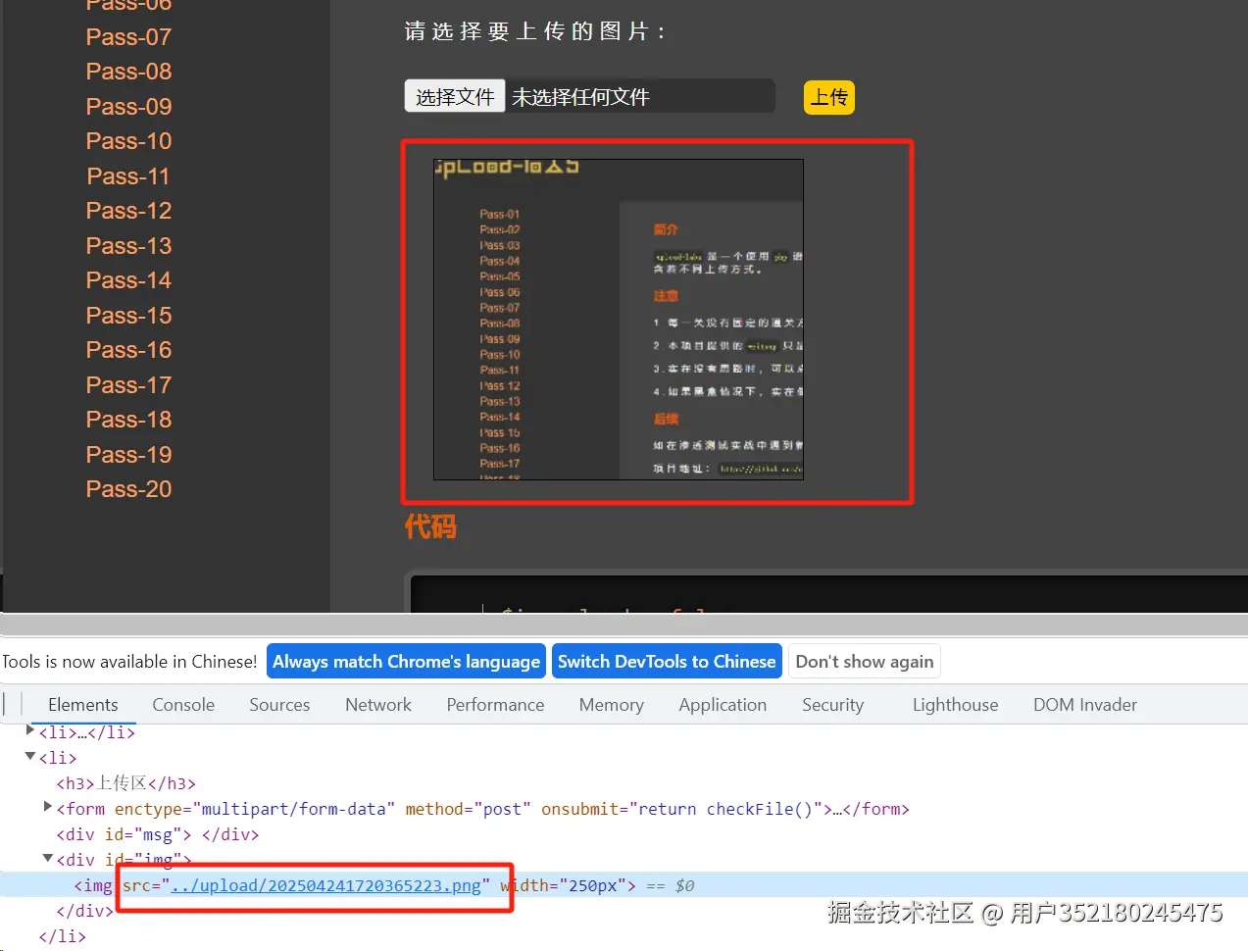Open the Pass-12 link

(128, 211)
